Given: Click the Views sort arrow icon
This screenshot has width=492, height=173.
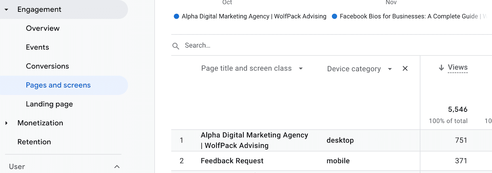Looking at the screenshot, I should coord(441,68).
